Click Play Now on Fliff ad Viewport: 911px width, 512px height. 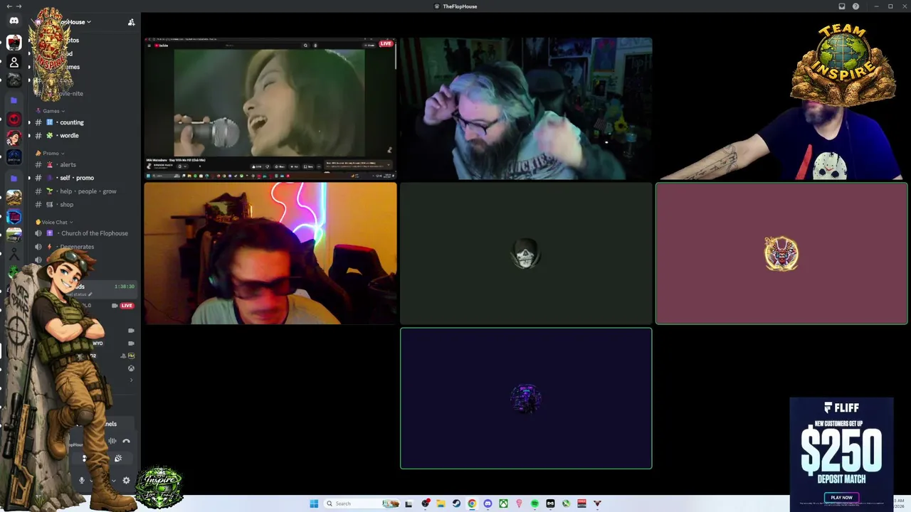tap(841, 498)
